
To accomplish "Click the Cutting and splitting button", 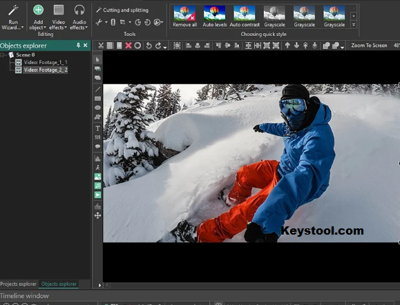I will (x=122, y=10).
